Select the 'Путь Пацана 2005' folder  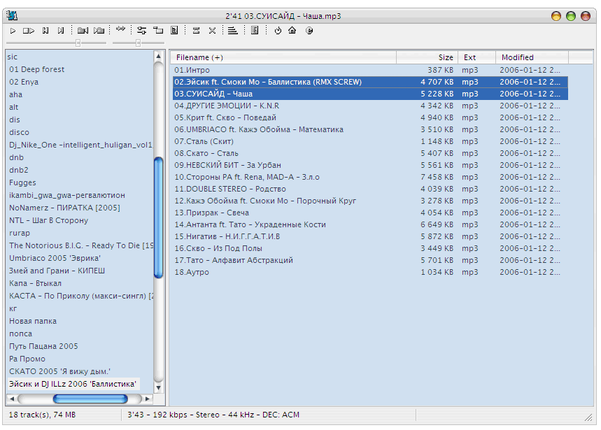[43, 347]
